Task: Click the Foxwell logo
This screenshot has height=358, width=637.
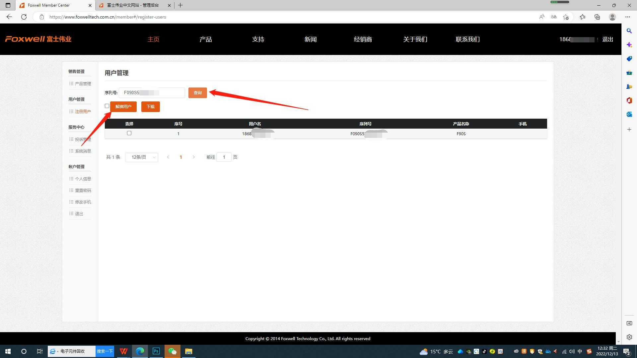Action: coord(38,39)
